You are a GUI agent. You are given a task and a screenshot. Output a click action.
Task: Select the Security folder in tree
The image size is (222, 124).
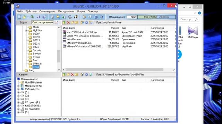[37, 50]
